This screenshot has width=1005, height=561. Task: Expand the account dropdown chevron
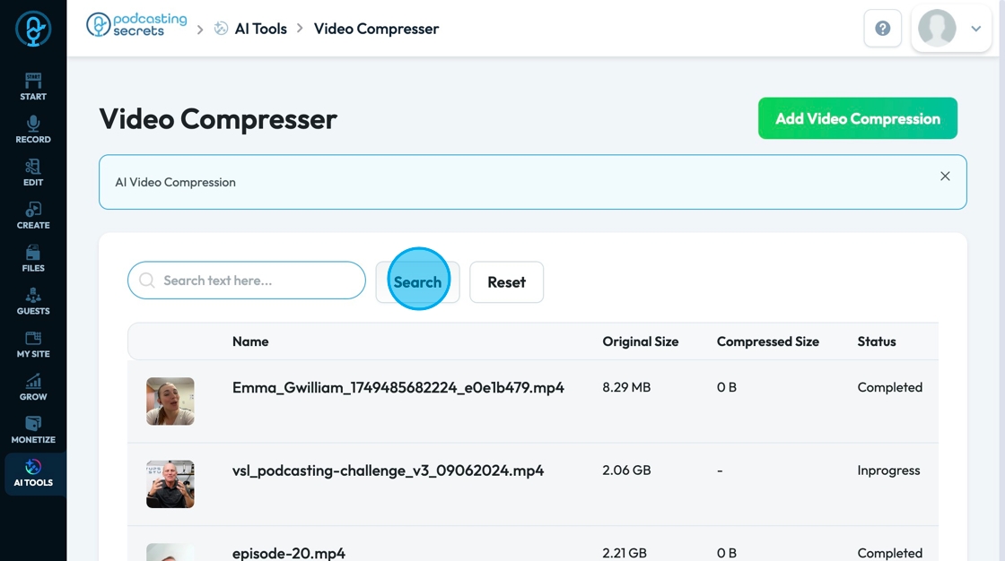976,28
